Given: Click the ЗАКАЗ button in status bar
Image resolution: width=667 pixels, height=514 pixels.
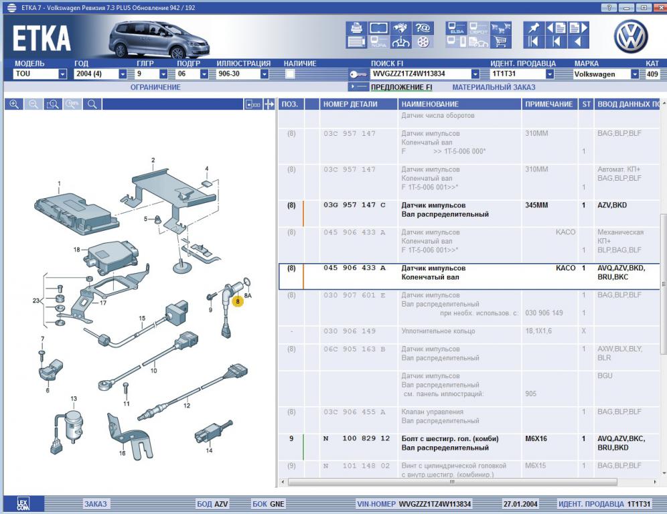Looking at the screenshot, I should [x=95, y=504].
